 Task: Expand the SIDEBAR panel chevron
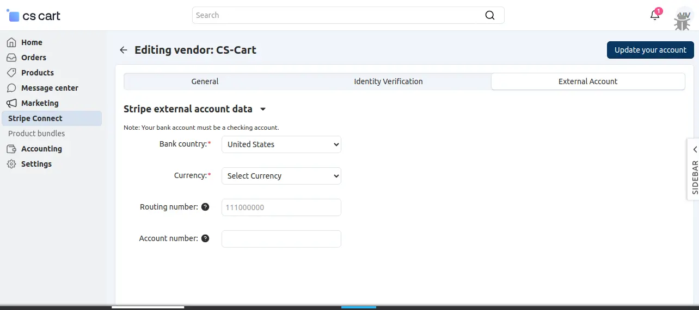[695, 149]
